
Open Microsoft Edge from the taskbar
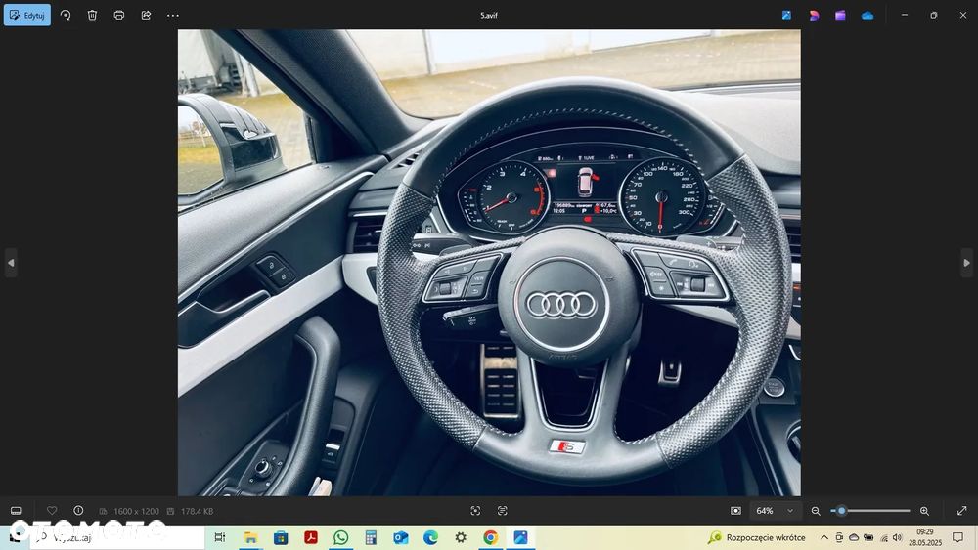pos(430,537)
